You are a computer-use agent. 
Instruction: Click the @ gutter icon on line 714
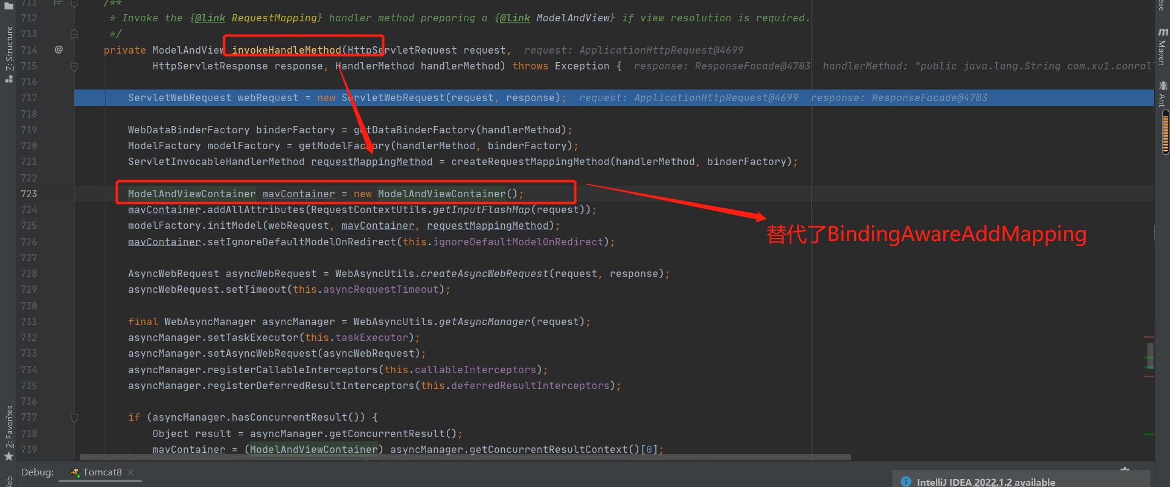point(59,49)
